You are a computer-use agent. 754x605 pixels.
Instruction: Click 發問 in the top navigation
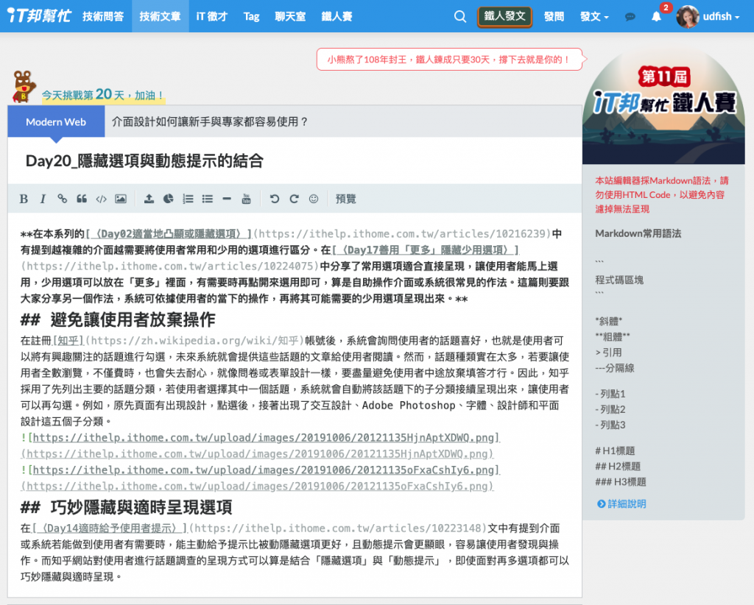pos(554,16)
